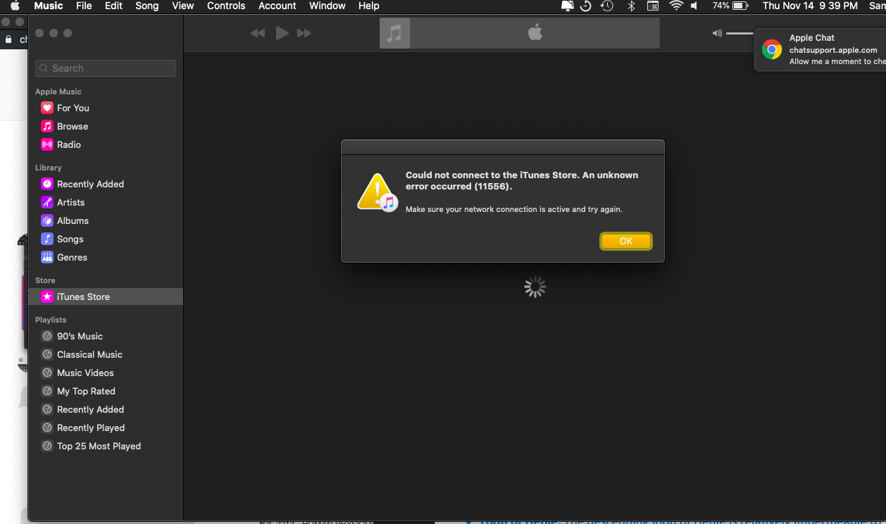Open the Music application menu

49,6
